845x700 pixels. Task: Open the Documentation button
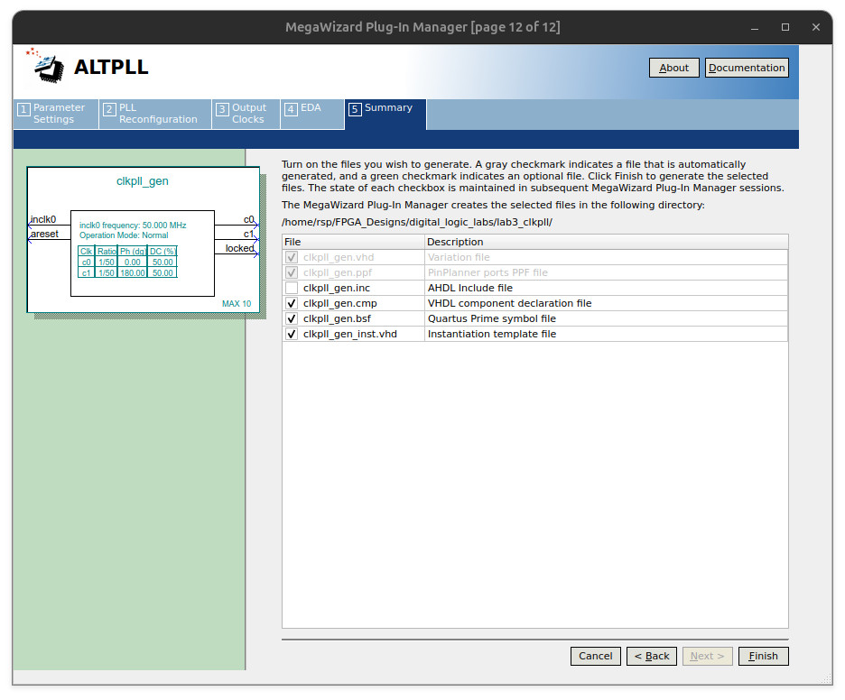tap(746, 68)
